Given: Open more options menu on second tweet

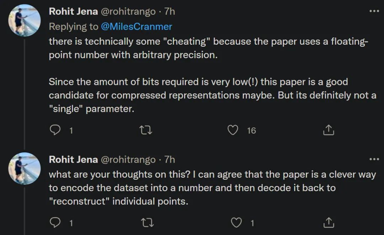Looking at the screenshot, I should (374, 159).
